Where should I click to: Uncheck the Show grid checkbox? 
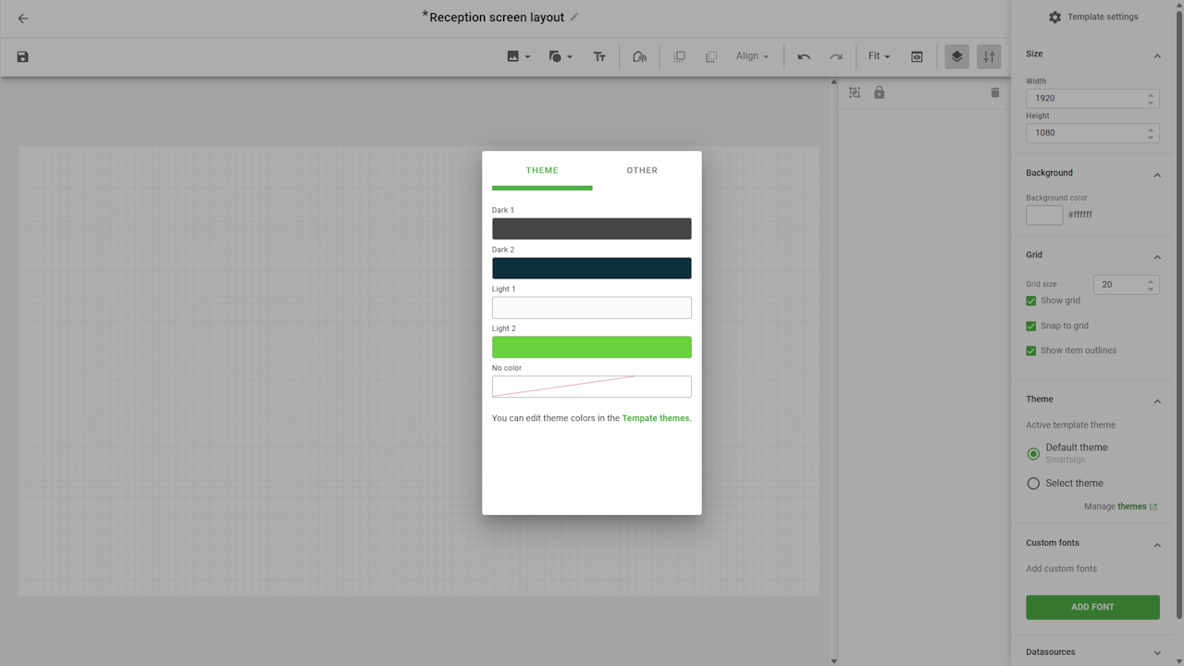1031,301
